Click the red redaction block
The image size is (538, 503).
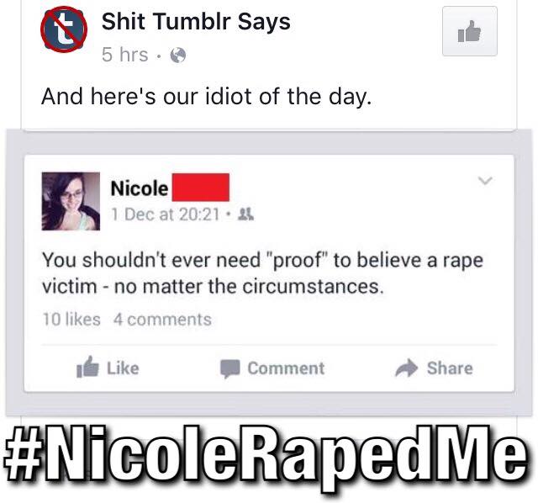coord(201,188)
